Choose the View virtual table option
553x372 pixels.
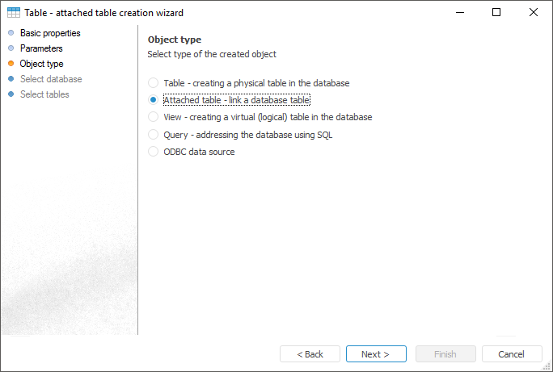tap(154, 117)
